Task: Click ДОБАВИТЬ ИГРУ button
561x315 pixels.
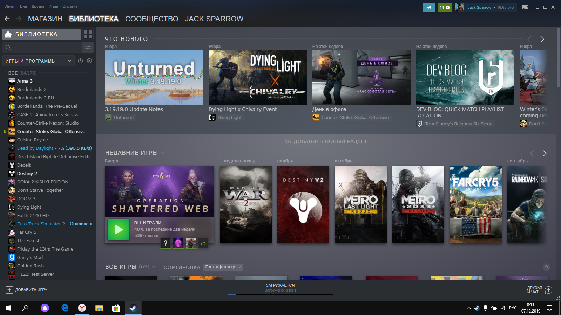Action: pyautogui.click(x=26, y=290)
